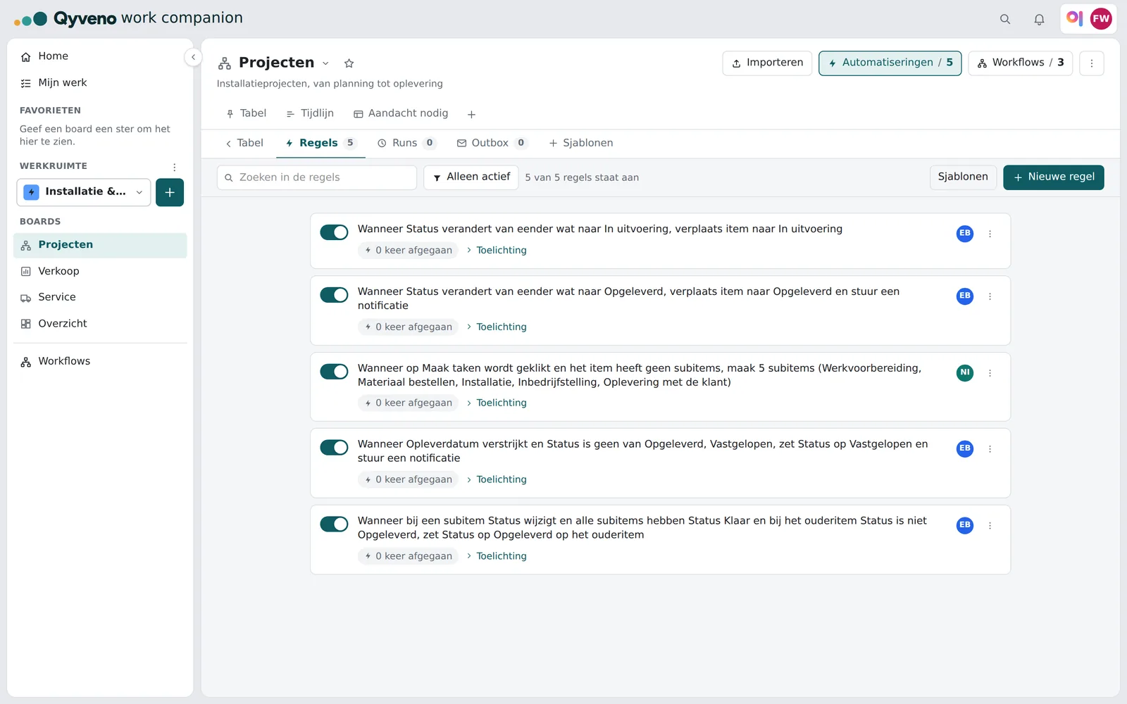
Task: Open the search icon in top bar
Action: [1005, 19]
